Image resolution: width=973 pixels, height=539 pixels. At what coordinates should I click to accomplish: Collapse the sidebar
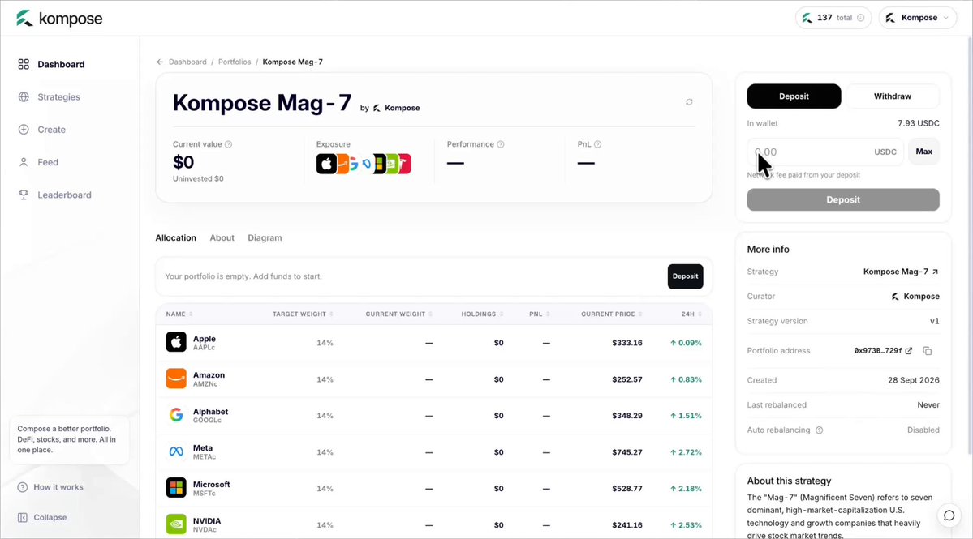tap(42, 517)
